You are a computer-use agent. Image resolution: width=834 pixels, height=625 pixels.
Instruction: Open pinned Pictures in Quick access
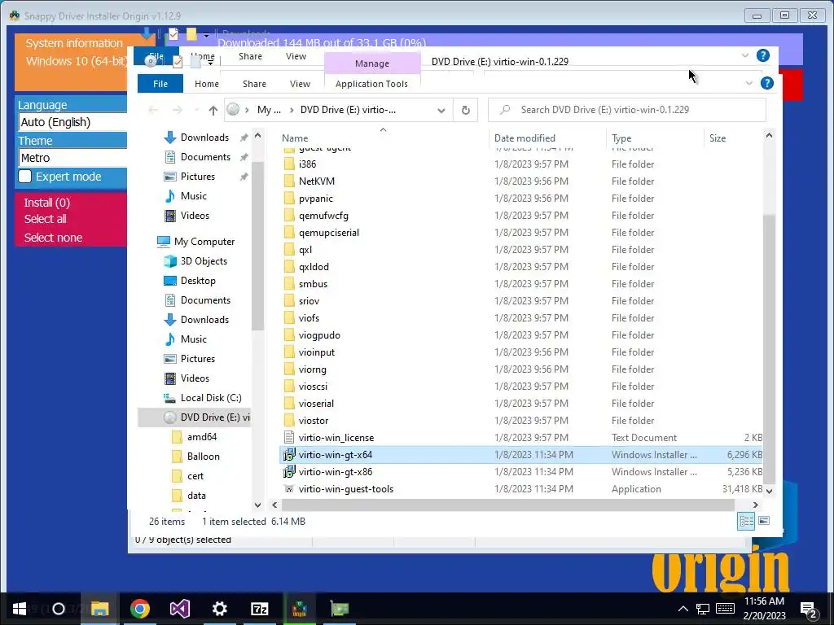tap(198, 177)
